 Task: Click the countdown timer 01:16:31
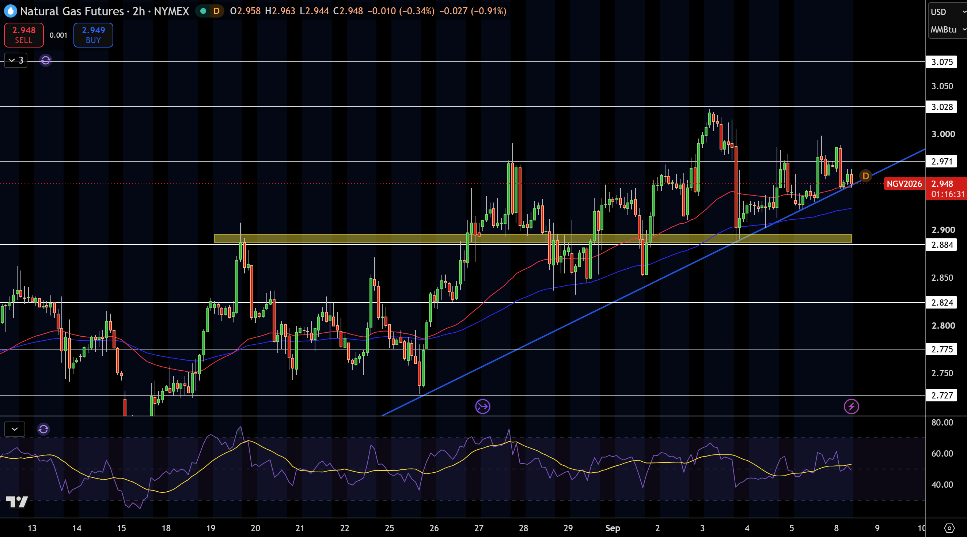pos(948,194)
